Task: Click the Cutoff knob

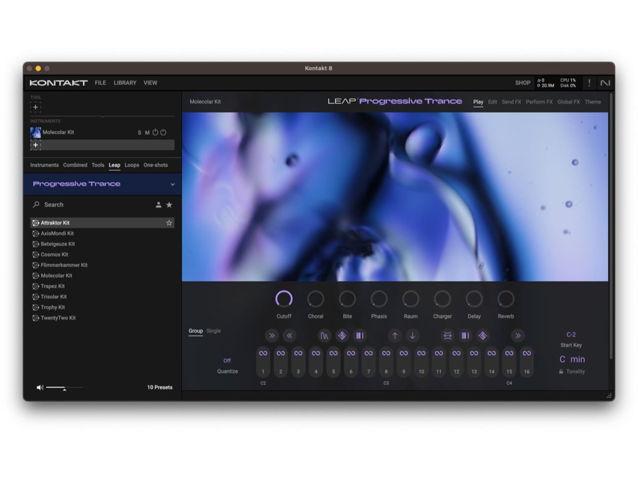Action: coord(283,299)
